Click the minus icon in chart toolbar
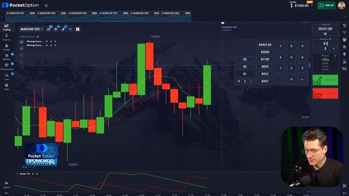 (x=70, y=29)
